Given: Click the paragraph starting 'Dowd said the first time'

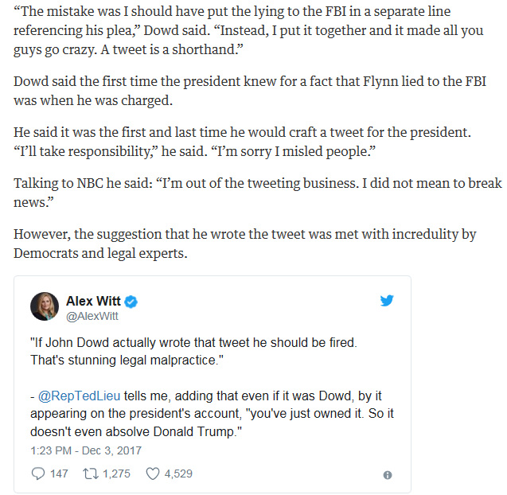Looking at the screenshot, I should (x=250, y=91).
